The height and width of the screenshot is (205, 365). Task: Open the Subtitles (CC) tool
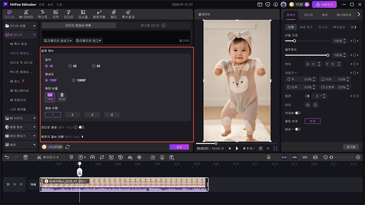pos(56,14)
